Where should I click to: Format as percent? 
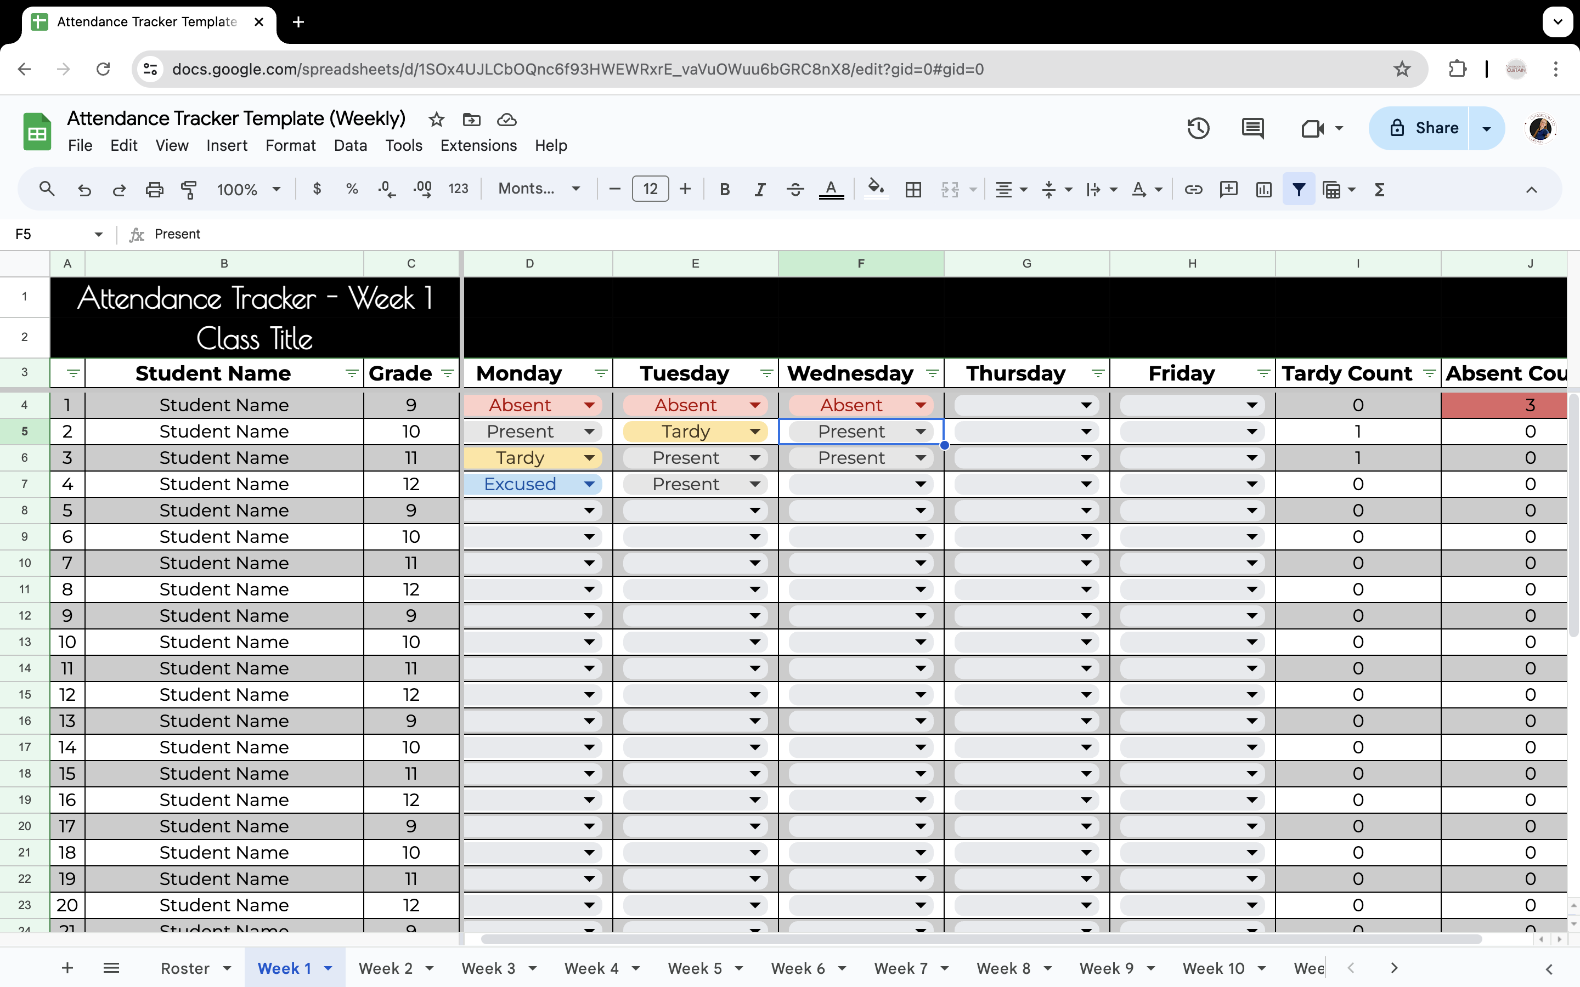tap(352, 189)
